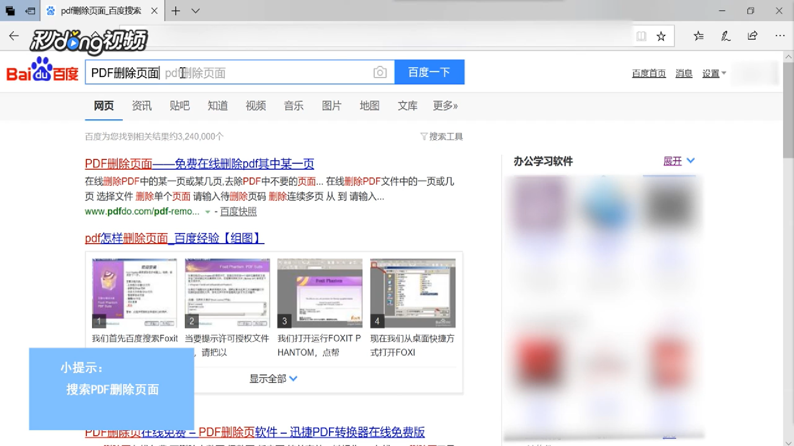The image size is (794, 446).
Task: Show tab previews chevron
Action: 196,11
